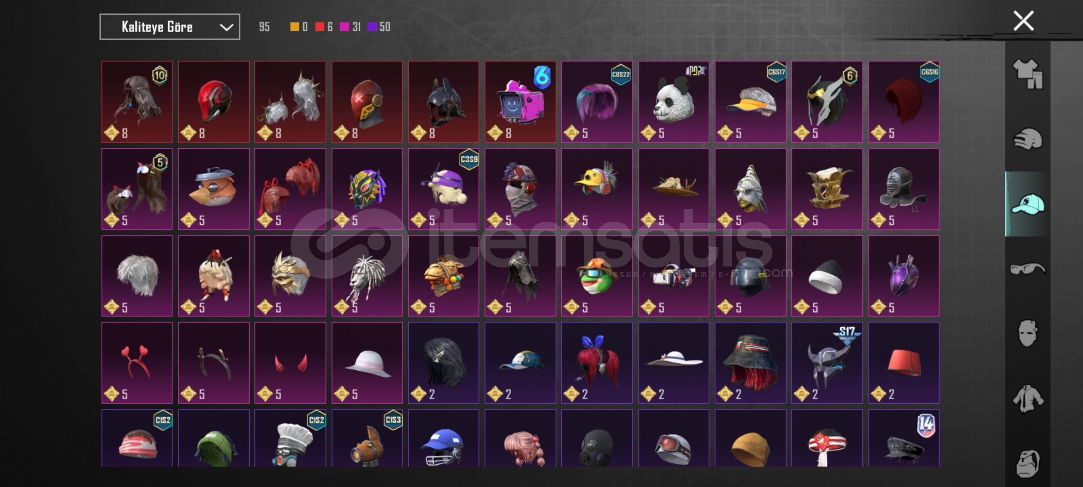Choose the red motorcycle helmet item

pos(213,102)
